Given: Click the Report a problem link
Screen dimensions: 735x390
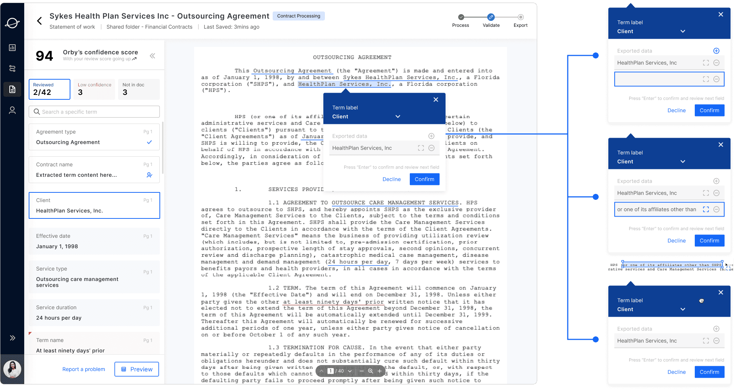Looking at the screenshot, I should [84, 369].
